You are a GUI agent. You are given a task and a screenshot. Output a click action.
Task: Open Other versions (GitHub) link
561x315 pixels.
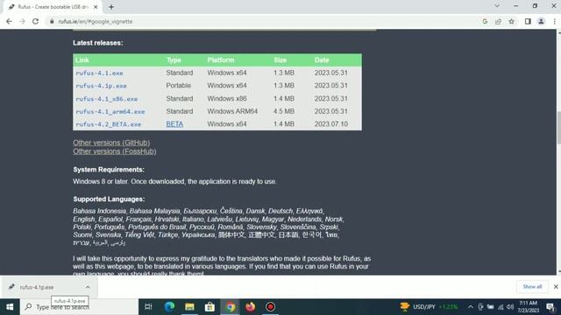click(x=111, y=143)
